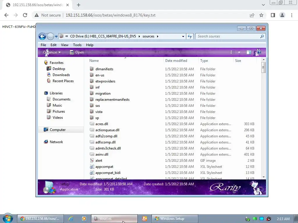Open the recent locations dropdown arrow
This screenshot has width=298, height=223.
tap(56, 36)
